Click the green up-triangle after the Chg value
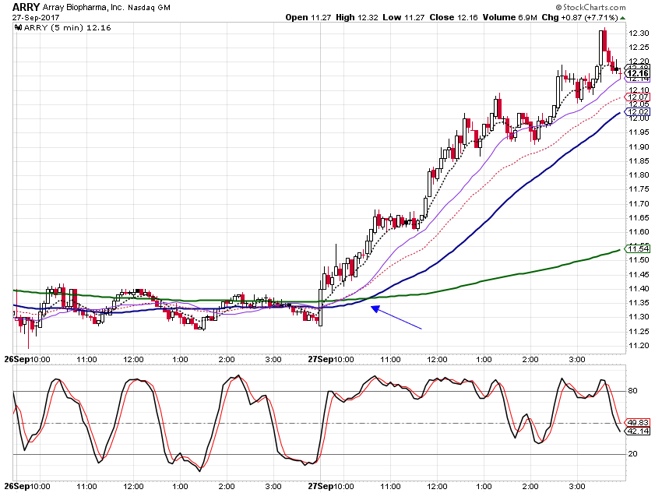 point(623,18)
